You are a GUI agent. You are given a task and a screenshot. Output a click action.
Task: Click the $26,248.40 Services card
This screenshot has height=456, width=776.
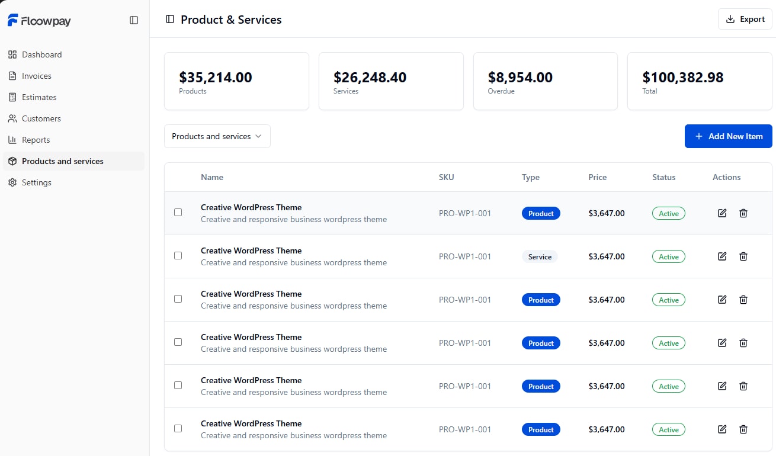click(391, 81)
